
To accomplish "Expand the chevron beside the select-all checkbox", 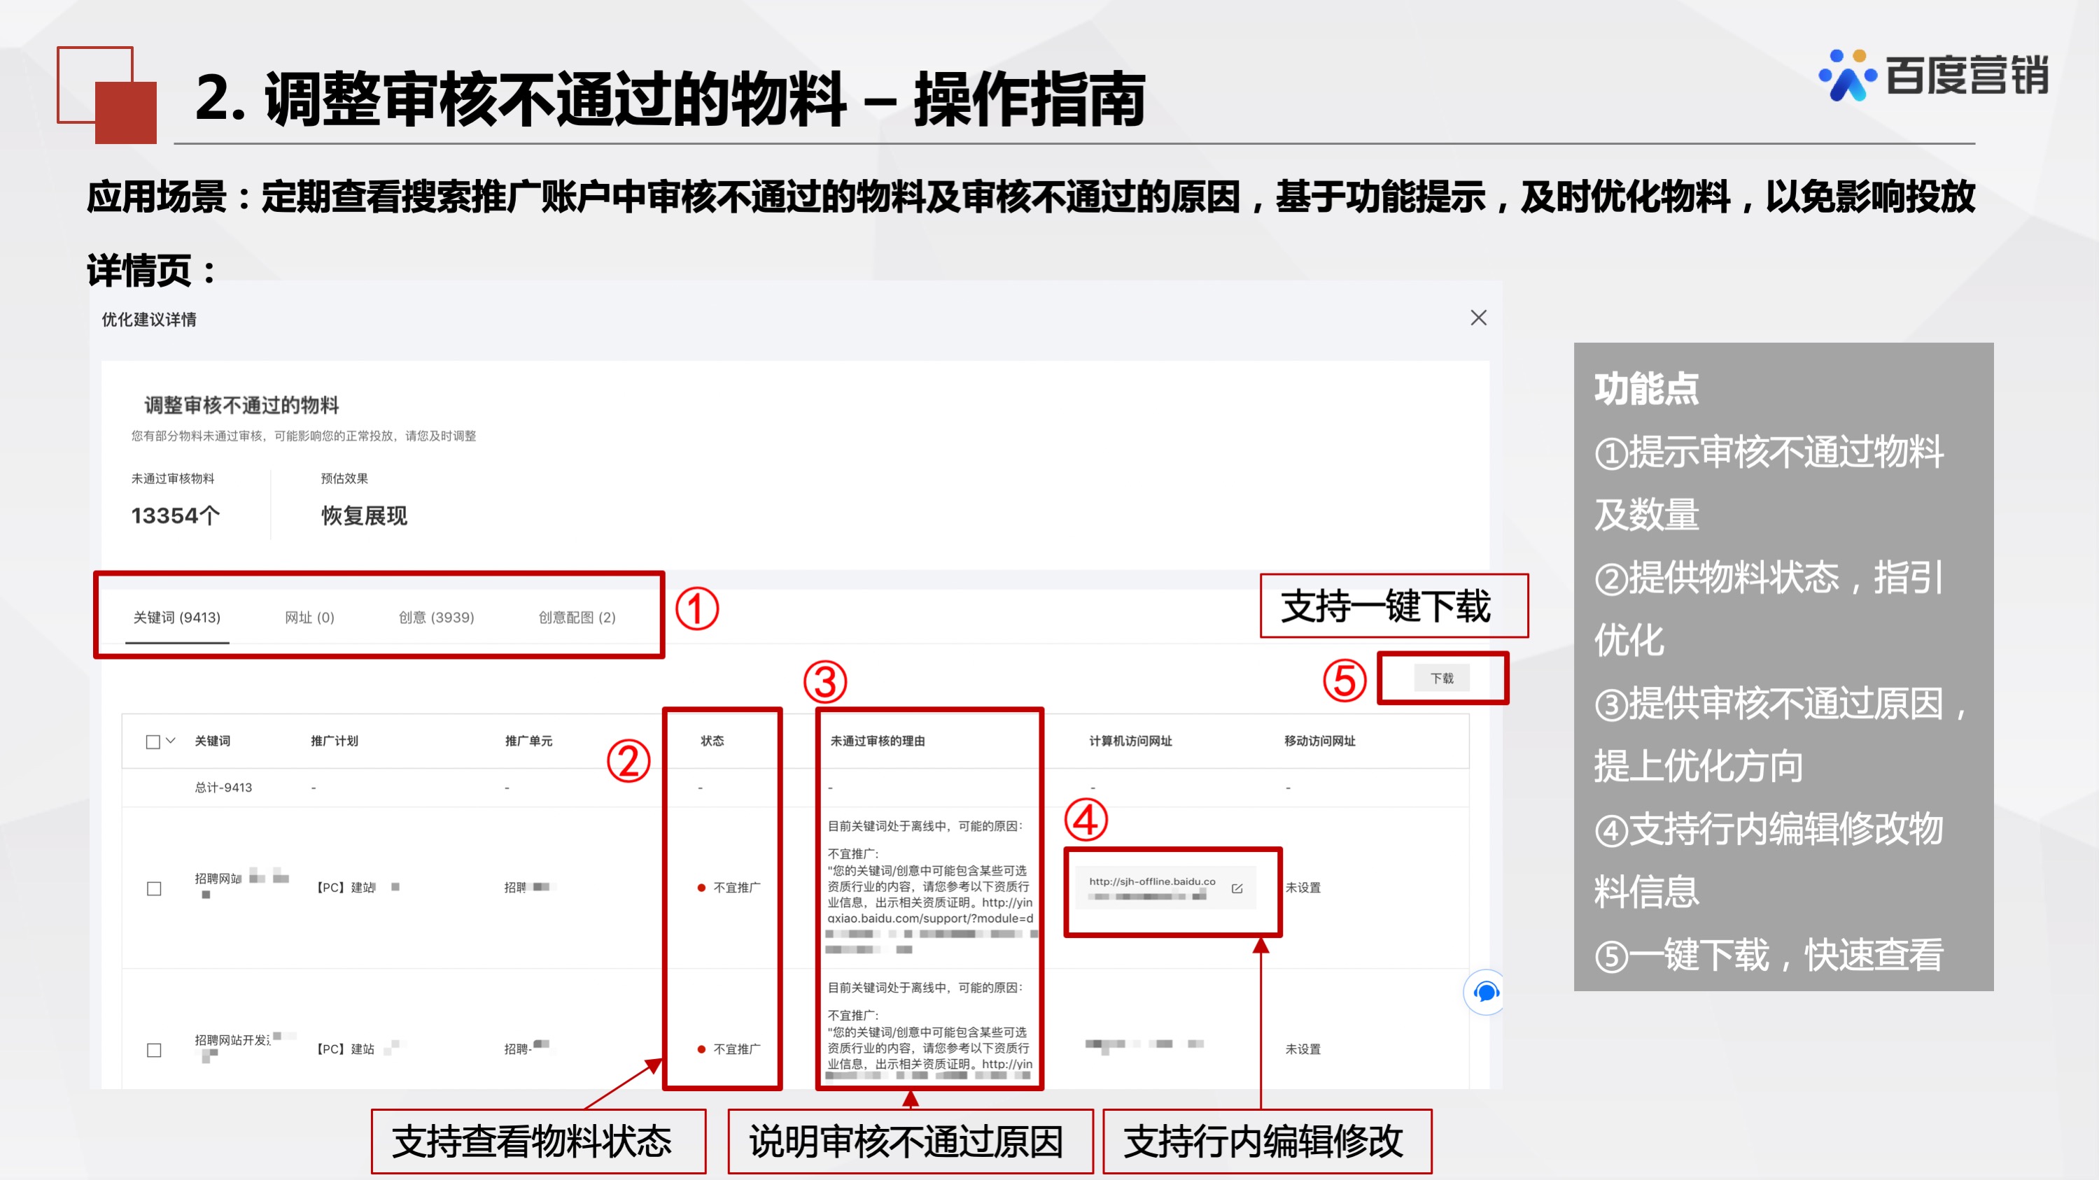I will click(170, 742).
